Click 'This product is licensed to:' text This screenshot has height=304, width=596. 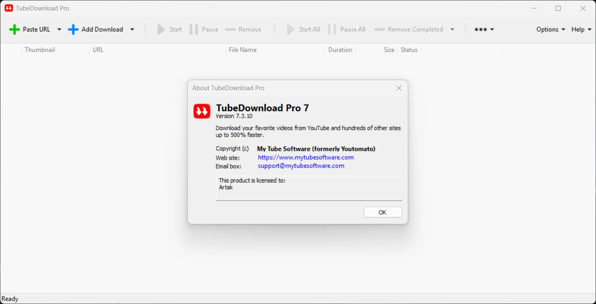pyautogui.click(x=252, y=180)
